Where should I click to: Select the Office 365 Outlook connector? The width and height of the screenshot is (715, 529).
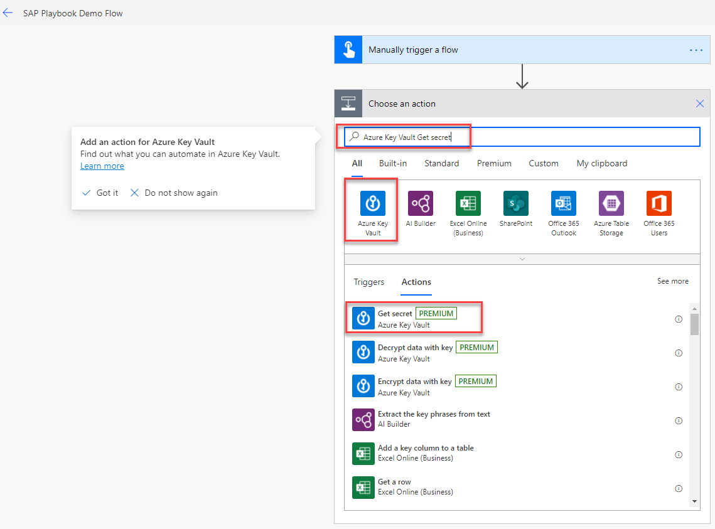[564, 213]
